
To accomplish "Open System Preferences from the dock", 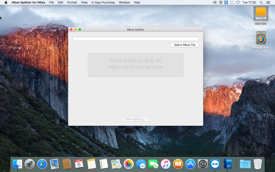I will [203, 164].
